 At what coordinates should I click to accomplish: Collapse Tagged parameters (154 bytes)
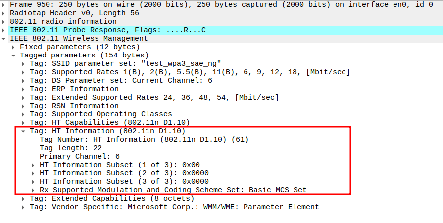[14, 55]
